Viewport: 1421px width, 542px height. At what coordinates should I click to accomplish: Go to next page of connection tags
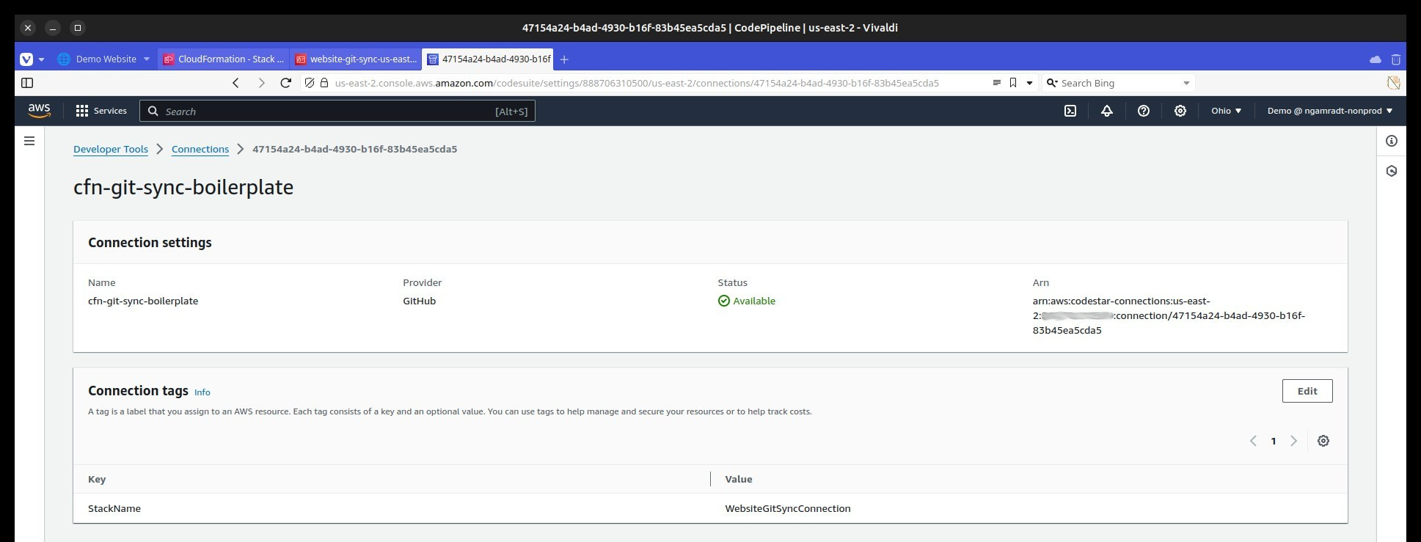[1294, 441]
